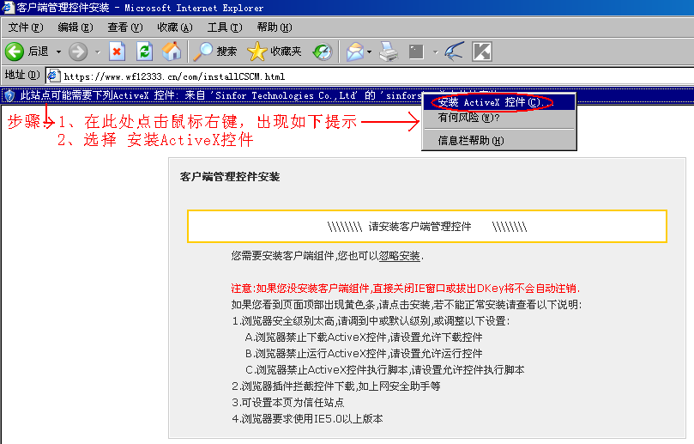Click the Stop loading icon
Screen dimensions: 694x444
(117, 52)
